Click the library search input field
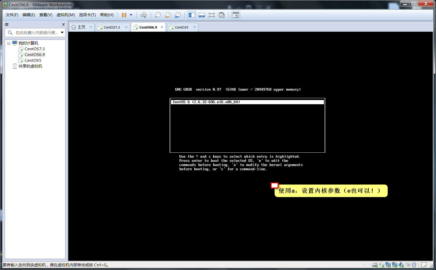 tap(37, 32)
